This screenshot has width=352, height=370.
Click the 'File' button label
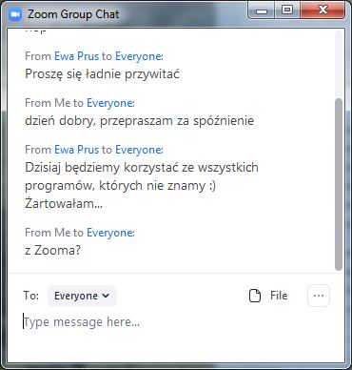click(x=279, y=296)
